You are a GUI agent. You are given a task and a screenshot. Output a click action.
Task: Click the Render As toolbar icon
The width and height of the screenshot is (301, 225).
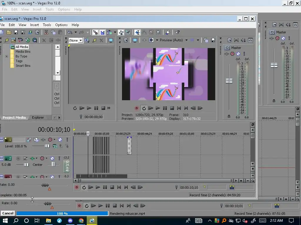click(30, 32)
